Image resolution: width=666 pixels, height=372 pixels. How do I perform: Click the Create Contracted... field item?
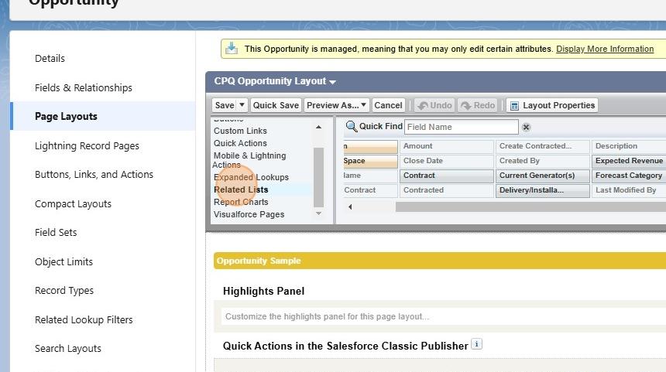[543, 146]
